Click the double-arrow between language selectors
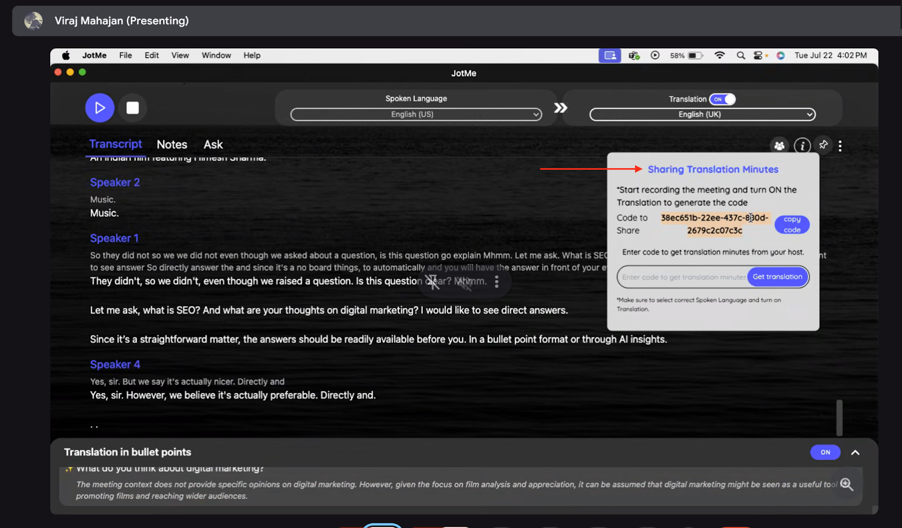 pyautogui.click(x=560, y=108)
